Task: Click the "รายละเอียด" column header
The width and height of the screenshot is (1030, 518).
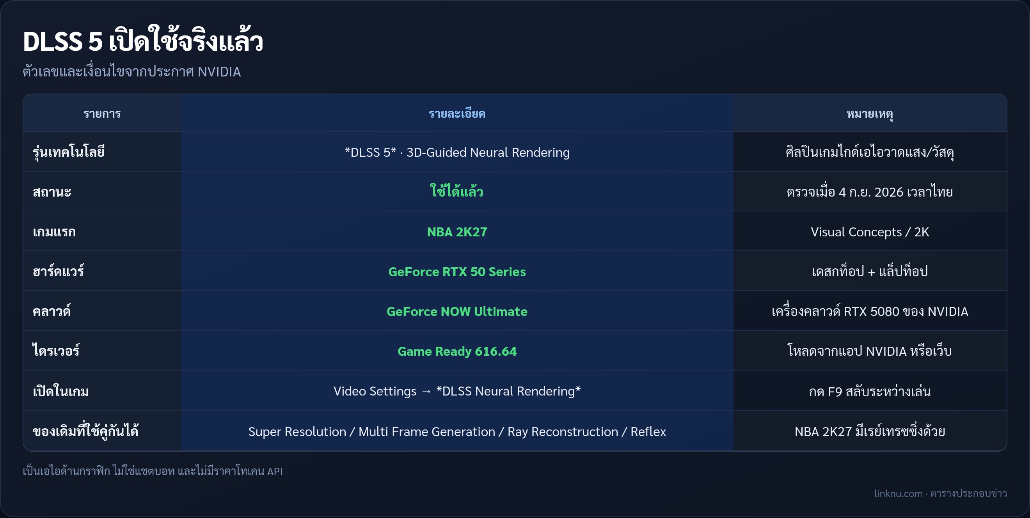Action: click(x=457, y=114)
